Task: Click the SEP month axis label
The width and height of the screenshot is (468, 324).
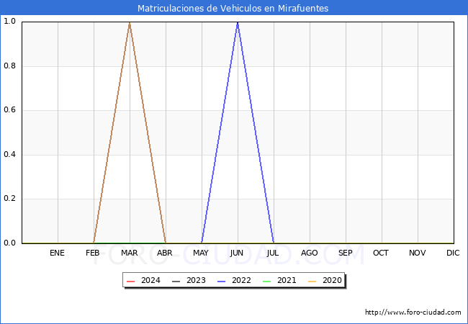Action: [346, 253]
